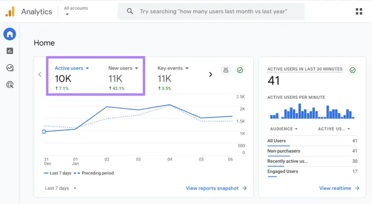Click the 30 count for Recently active
Image resolution: width=372 pixels, height=204 pixels.
pos(355,161)
